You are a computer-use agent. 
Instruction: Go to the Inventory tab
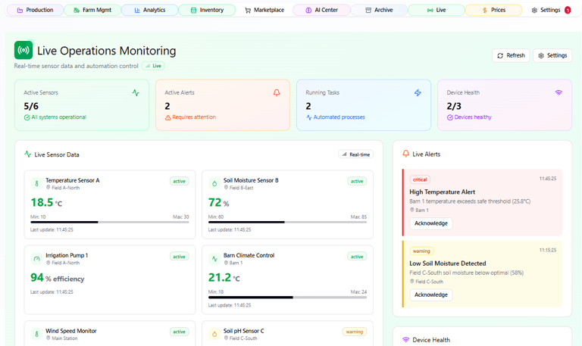(x=207, y=10)
